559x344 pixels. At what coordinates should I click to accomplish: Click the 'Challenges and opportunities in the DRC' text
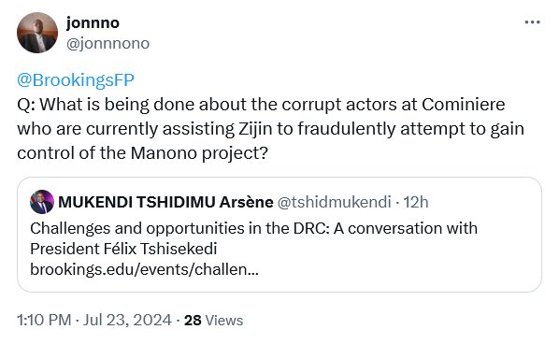pos(179,228)
